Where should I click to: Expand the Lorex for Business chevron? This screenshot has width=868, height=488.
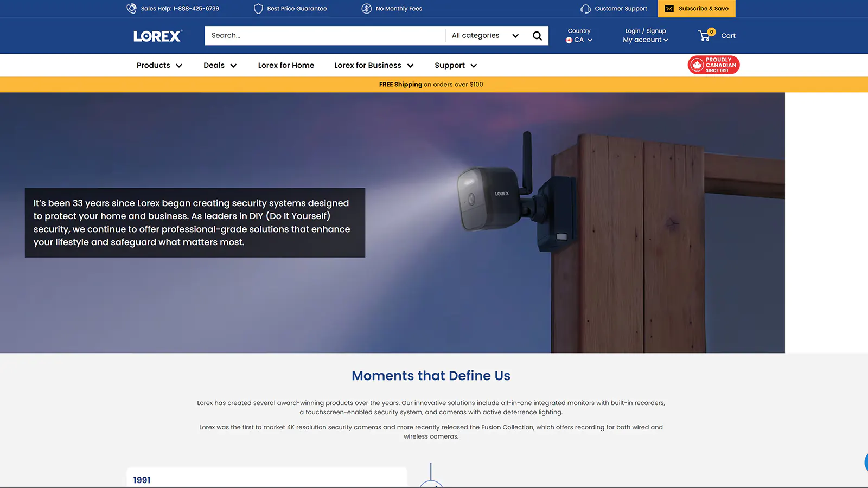(x=410, y=66)
